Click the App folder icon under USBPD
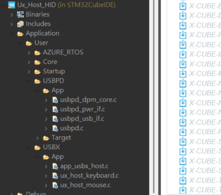The width and height of the screenshot is (221, 195). (x=46, y=90)
